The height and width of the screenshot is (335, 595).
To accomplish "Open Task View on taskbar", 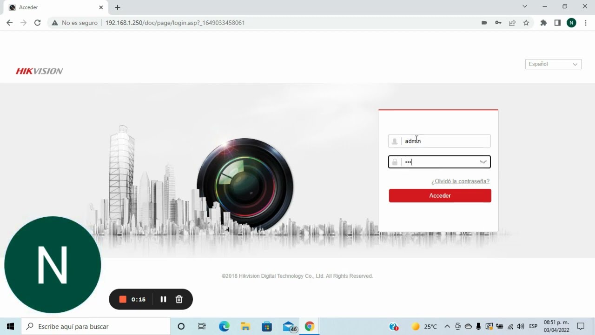I will pos(202,327).
